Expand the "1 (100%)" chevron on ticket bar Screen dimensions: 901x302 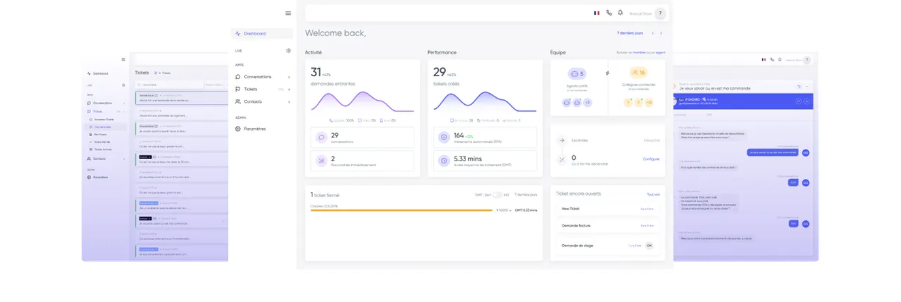pos(510,210)
